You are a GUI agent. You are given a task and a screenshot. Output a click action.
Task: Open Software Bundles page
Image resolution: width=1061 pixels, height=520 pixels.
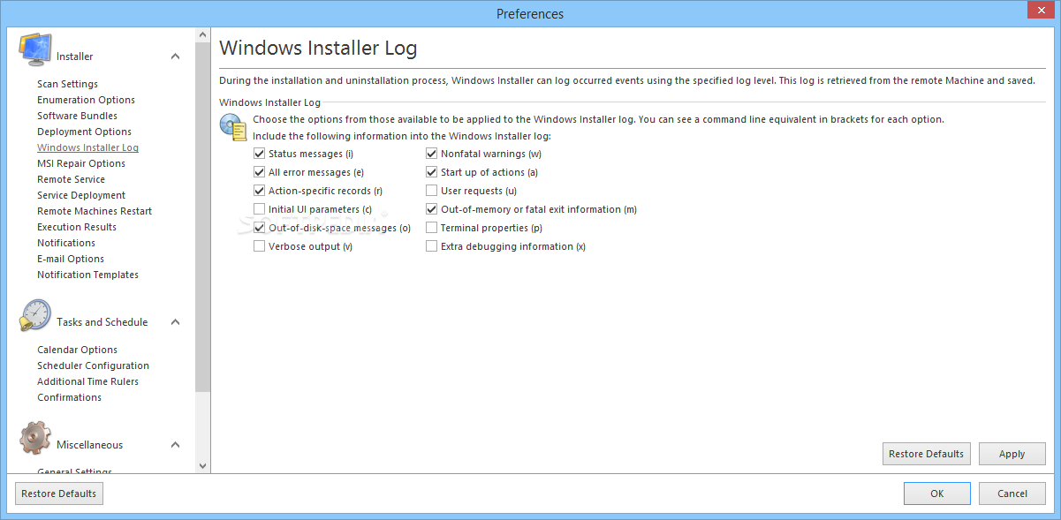click(77, 116)
